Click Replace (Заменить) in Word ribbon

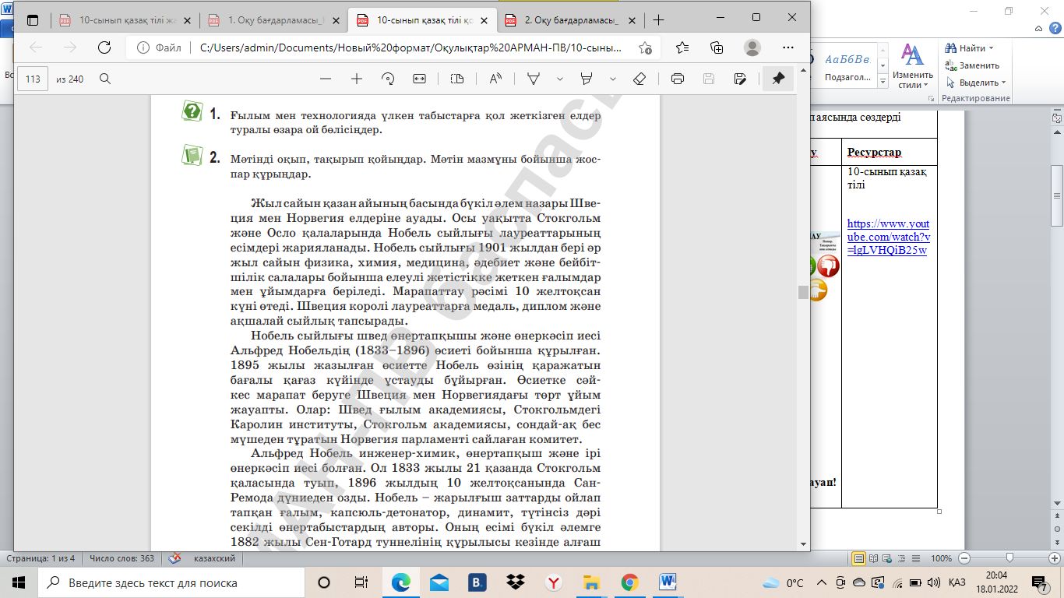[x=972, y=65]
